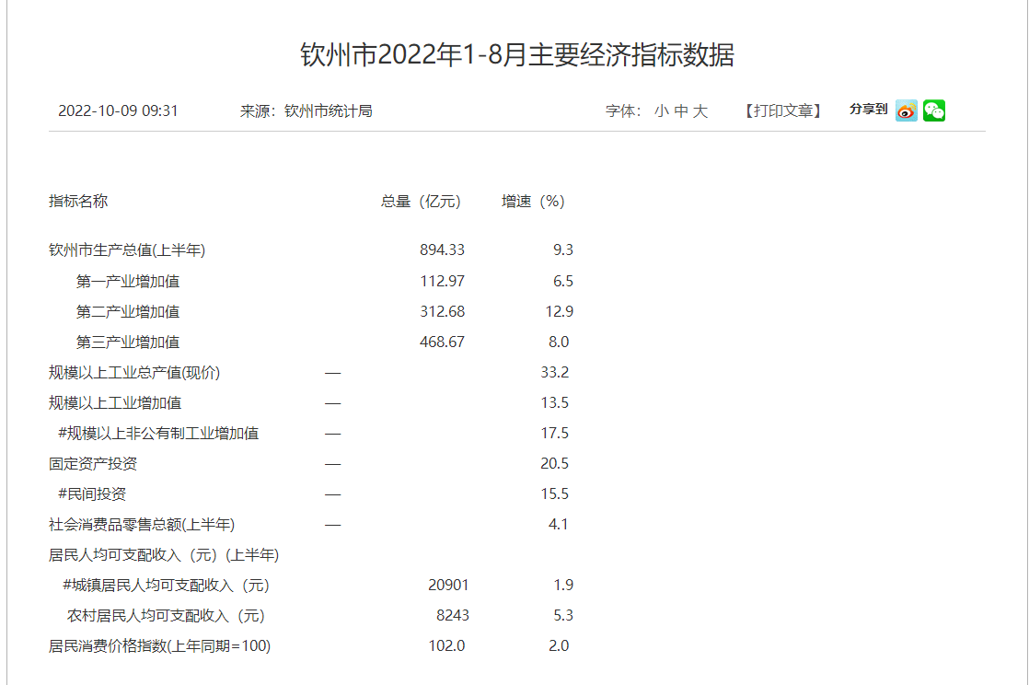1029x685 pixels.
Task: Click the 894.33 total value
Action: coord(443,250)
